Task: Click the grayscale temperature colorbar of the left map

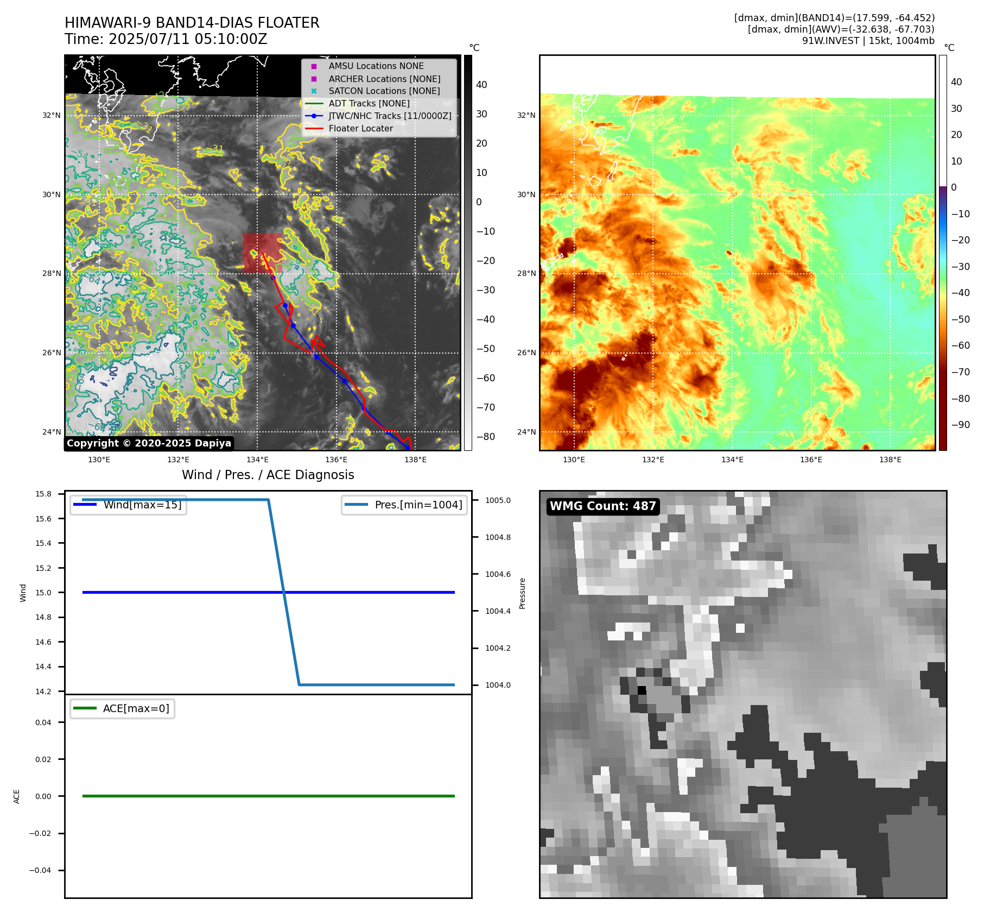Action: click(468, 253)
